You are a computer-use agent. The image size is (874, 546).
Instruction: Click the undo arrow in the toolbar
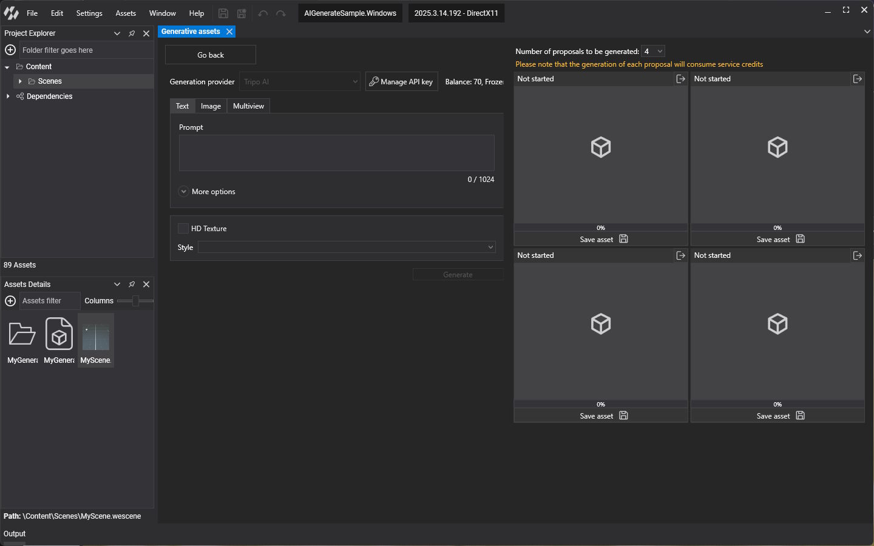pyautogui.click(x=263, y=13)
